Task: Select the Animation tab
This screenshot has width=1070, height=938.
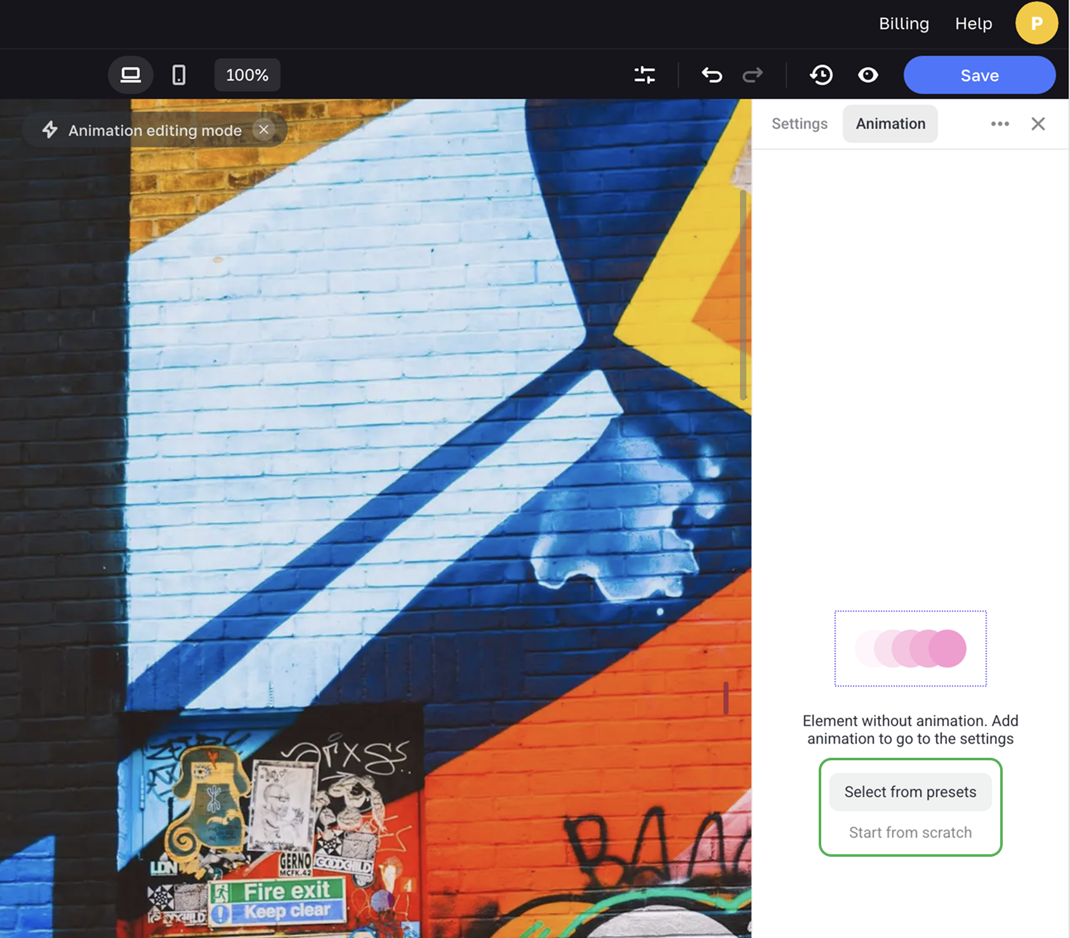Action: 890,124
